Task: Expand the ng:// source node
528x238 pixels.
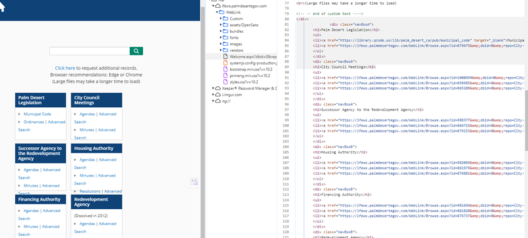Action: point(213,101)
